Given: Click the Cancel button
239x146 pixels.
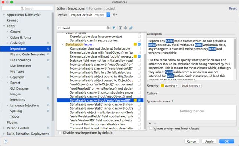Looking at the screenshot, I should [x=192, y=142].
